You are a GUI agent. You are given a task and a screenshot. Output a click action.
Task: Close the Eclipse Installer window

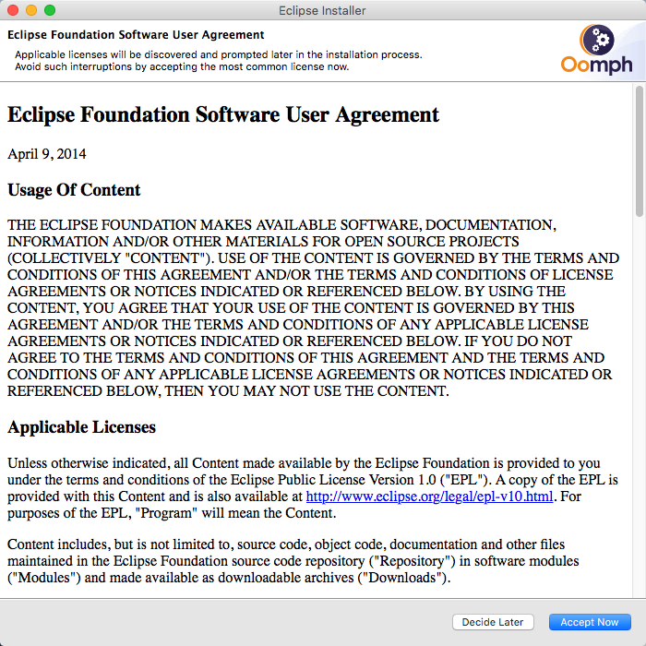13,10
